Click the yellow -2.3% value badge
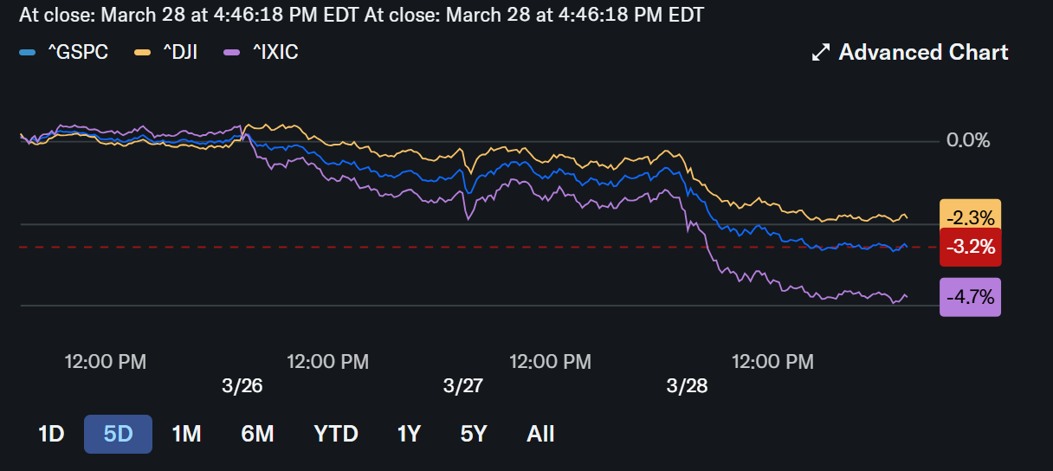This screenshot has height=471, width=1053. pos(970,217)
